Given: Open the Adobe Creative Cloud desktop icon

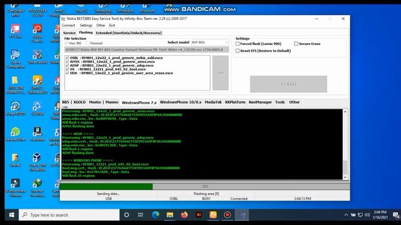Looking at the screenshot, I should click(38, 33).
